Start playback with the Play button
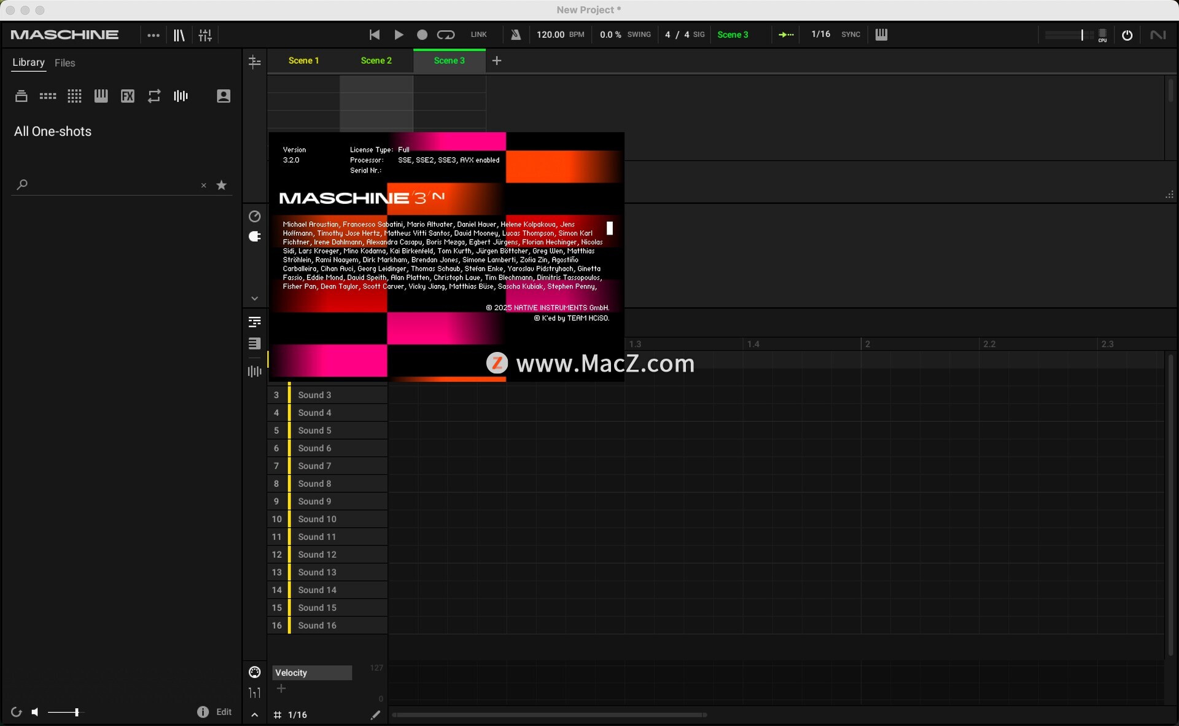 [x=399, y=35]
